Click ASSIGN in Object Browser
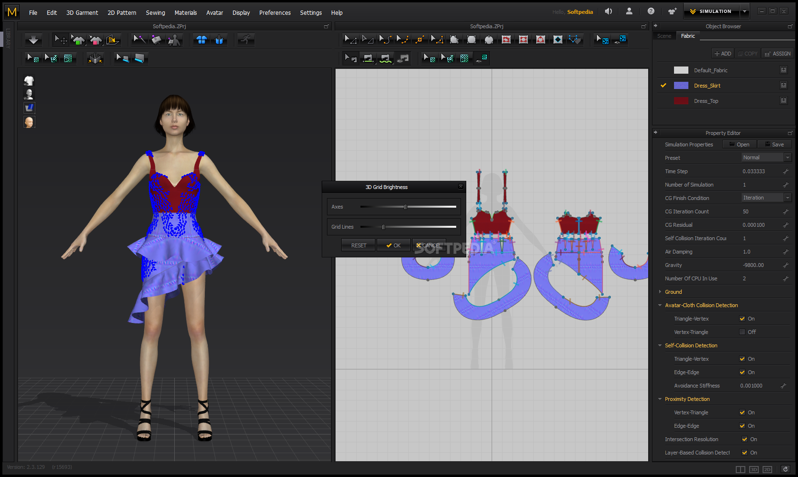The height and width of the screenshot is (477, 798). [778, 54]
